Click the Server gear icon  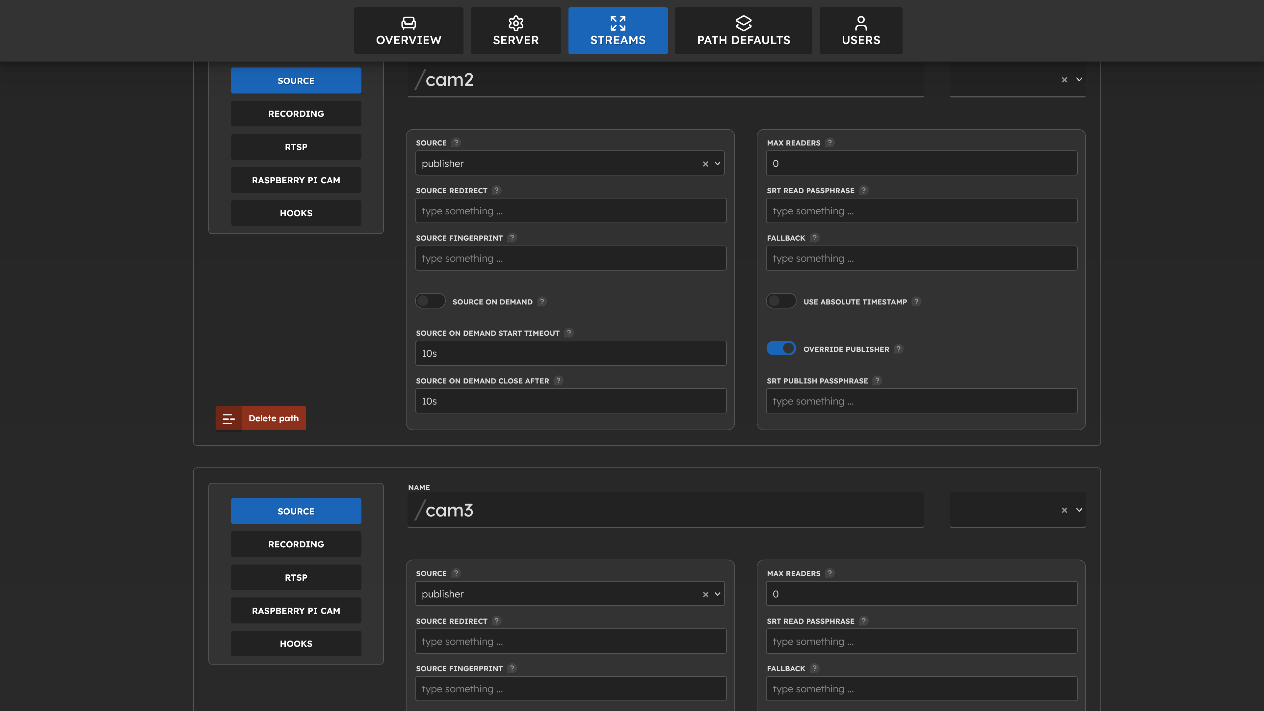[515, 23]
